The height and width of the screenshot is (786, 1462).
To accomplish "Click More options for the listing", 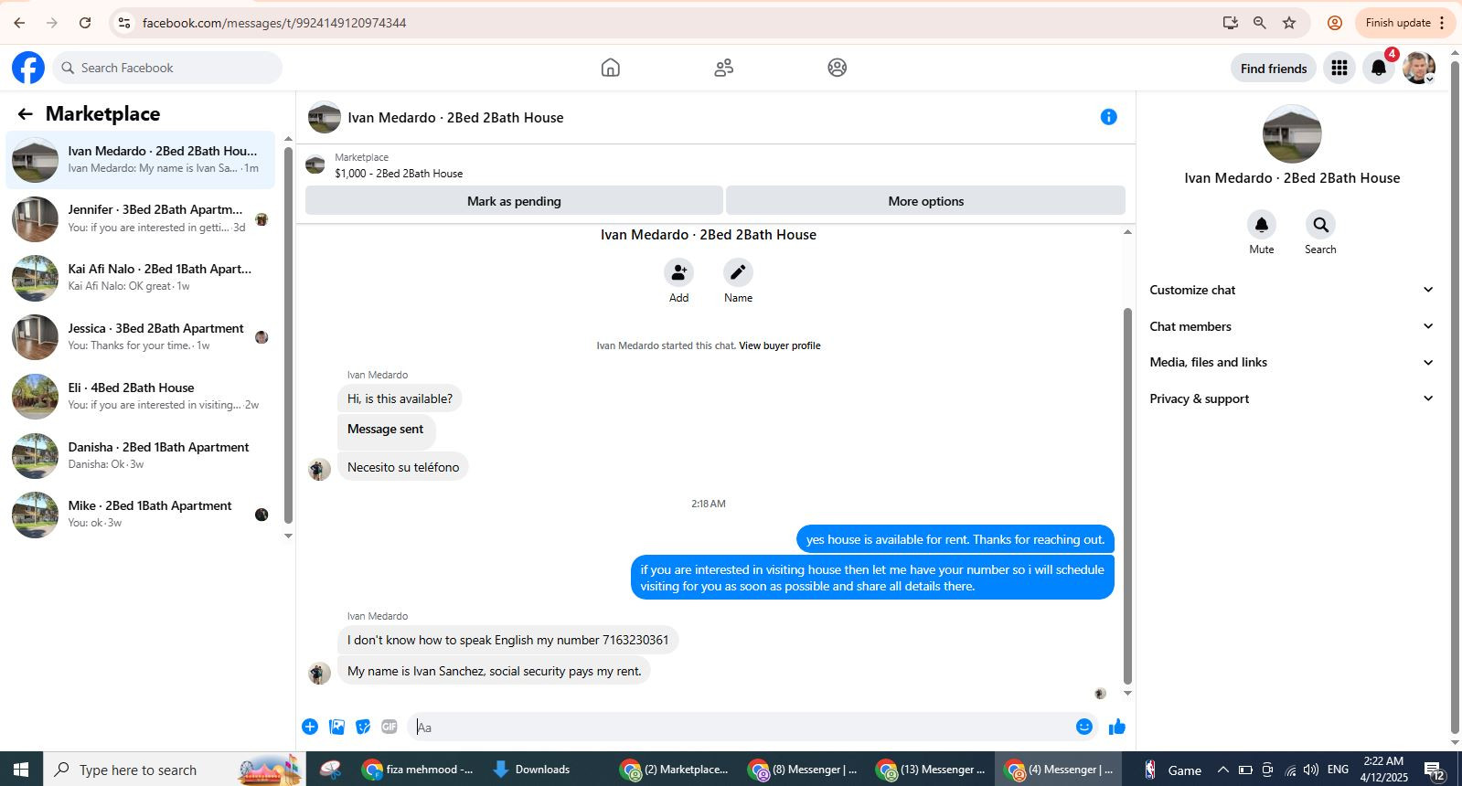I will tap(925, 201).
